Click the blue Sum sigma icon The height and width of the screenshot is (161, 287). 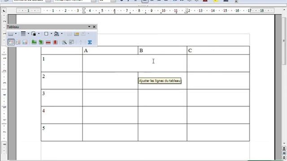tap(90, 42)
